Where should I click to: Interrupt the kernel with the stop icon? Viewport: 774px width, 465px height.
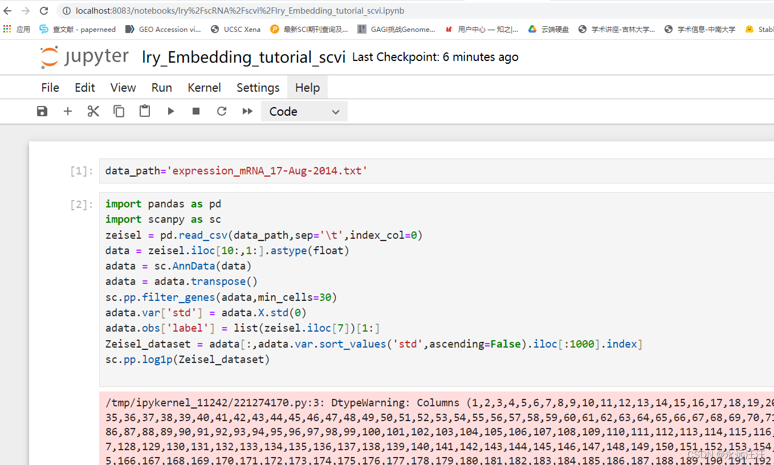(x=196, y=111)
